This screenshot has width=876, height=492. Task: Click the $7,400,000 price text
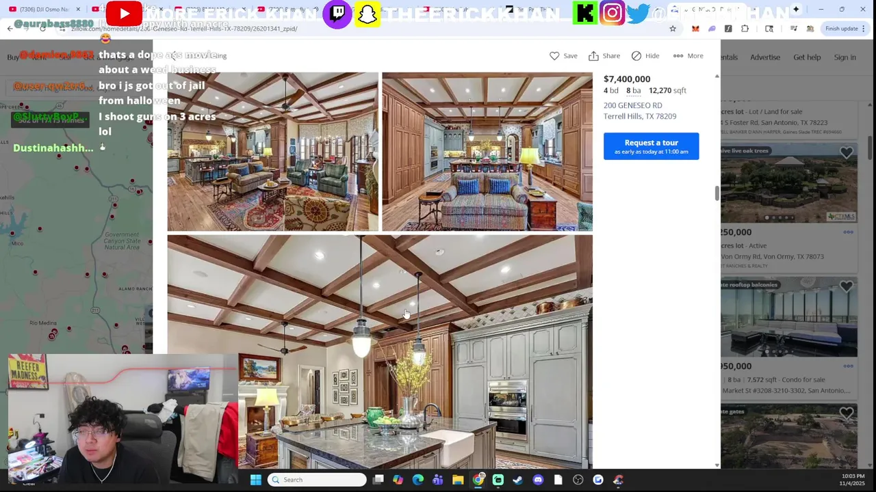click(627, 79)
